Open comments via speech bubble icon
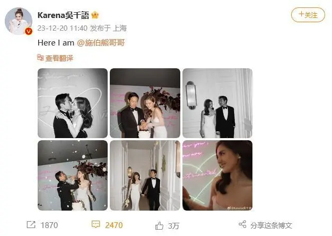This screenshot has height=236, width=332. (95, 224)
